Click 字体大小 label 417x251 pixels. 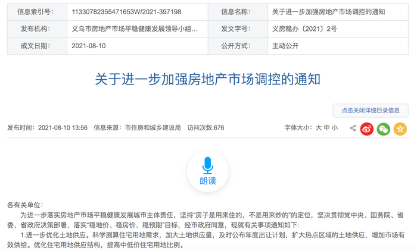point(298,128)
